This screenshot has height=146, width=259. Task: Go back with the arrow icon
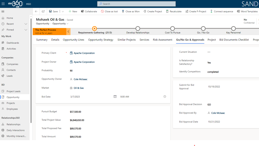click(36, 11)
